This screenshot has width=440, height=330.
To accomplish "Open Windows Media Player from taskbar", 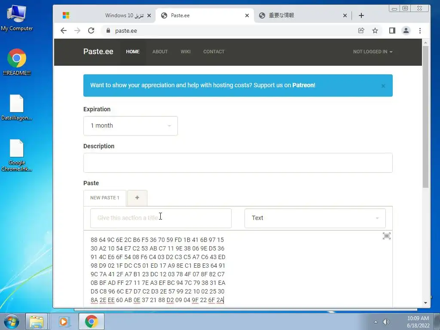I will (x=64, y=321).
